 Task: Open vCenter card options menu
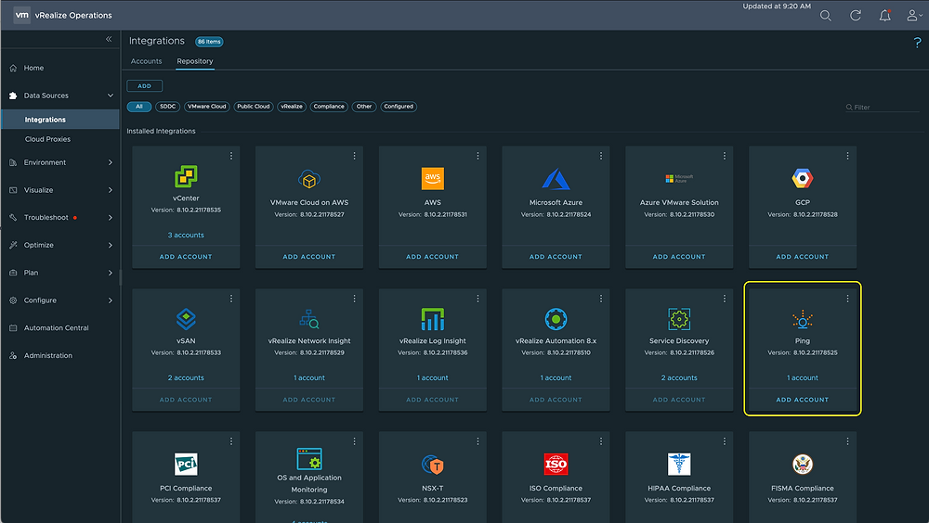click(x=231, y=156)
